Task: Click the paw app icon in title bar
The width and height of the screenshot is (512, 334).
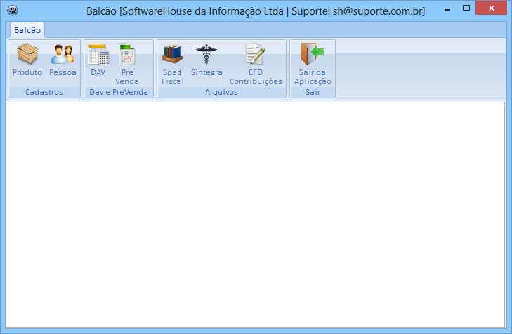Action: [x=13, y=11]
